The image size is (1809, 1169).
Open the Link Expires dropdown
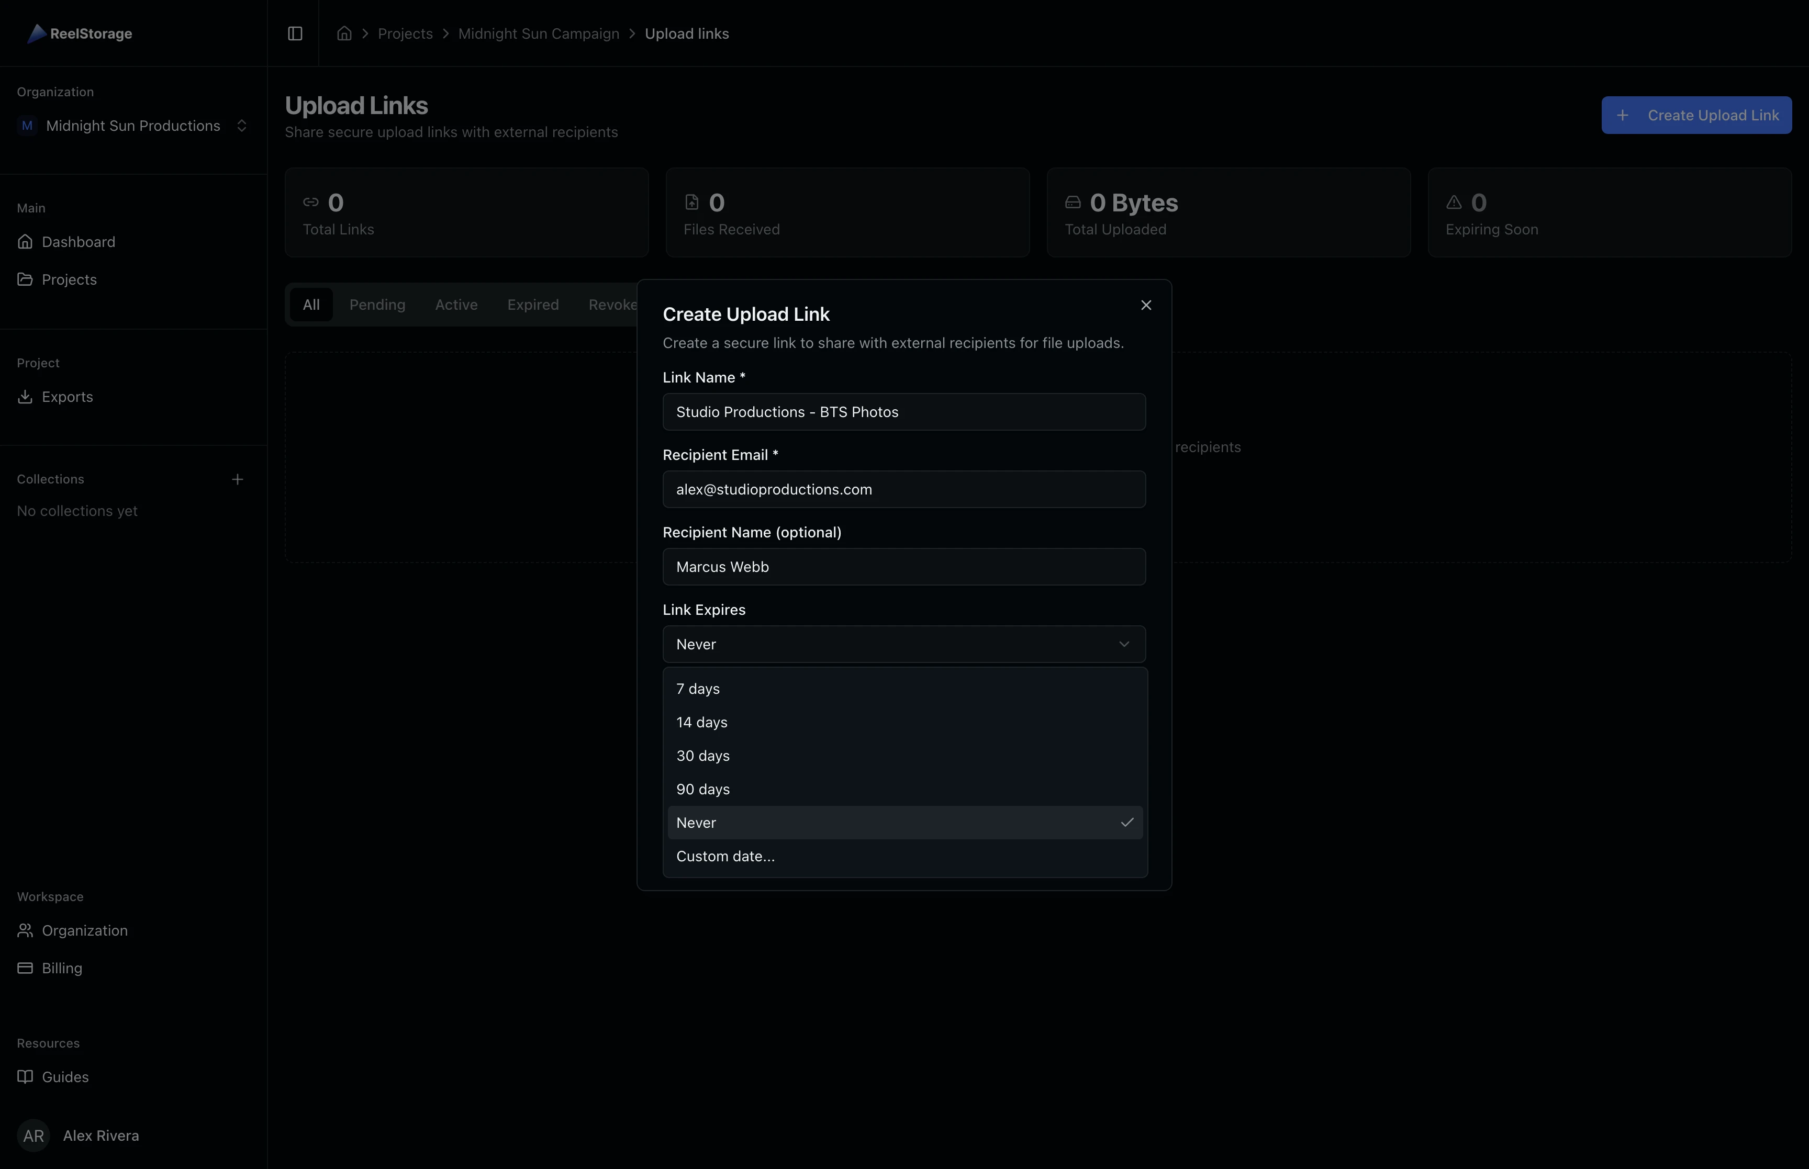coord(902,644)
